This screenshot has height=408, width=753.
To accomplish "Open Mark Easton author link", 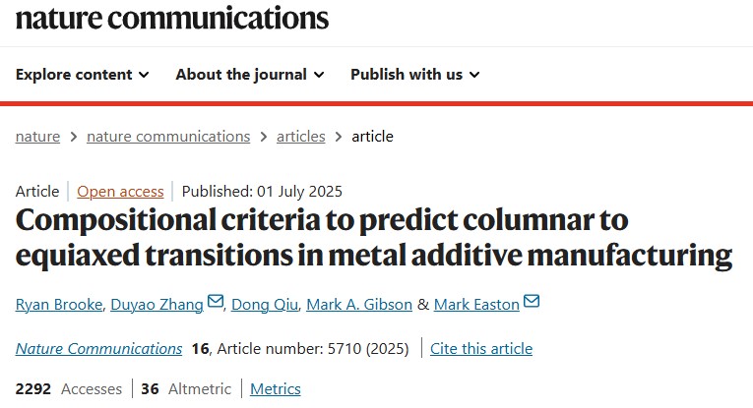I will click(475, 304).
